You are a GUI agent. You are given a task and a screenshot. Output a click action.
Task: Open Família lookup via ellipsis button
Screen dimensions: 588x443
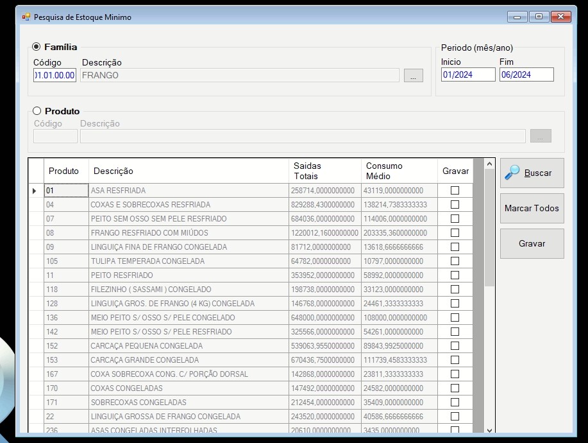click(413, 76)
